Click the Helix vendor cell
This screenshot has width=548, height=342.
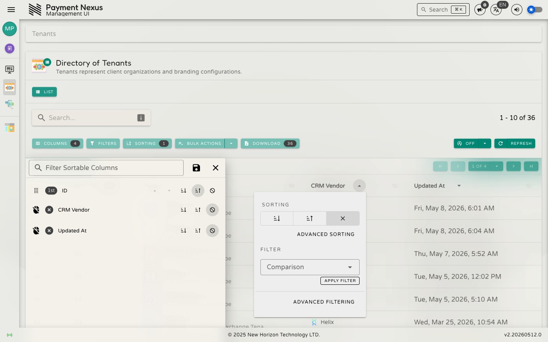click(x=322, y=322)
